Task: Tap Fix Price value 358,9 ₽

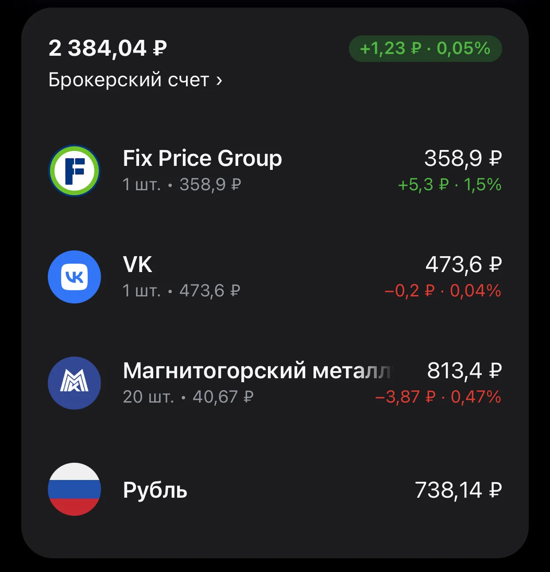Action: tap(463, 158)
